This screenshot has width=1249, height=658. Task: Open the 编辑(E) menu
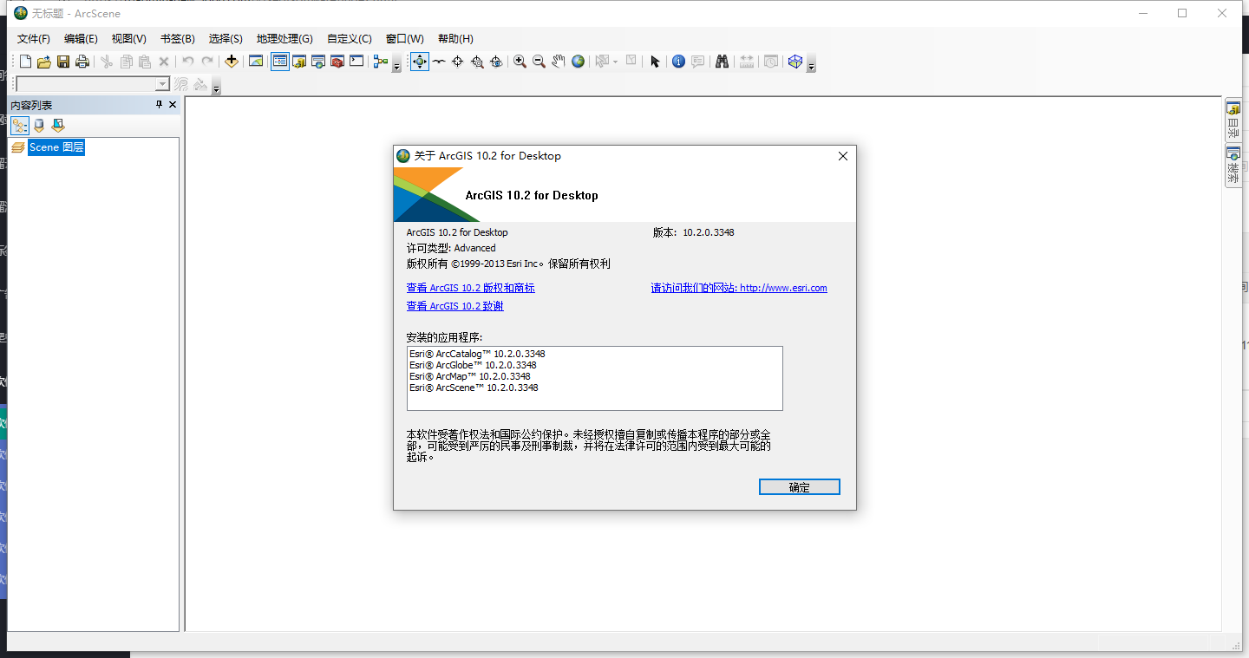[x=81, y=39]
